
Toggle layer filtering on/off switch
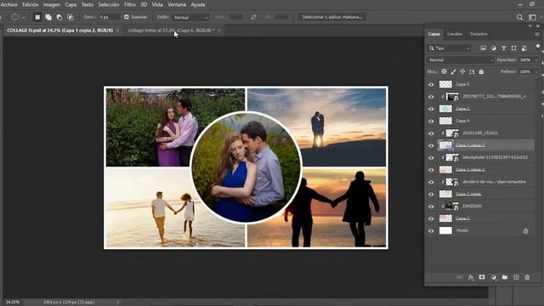538,47
